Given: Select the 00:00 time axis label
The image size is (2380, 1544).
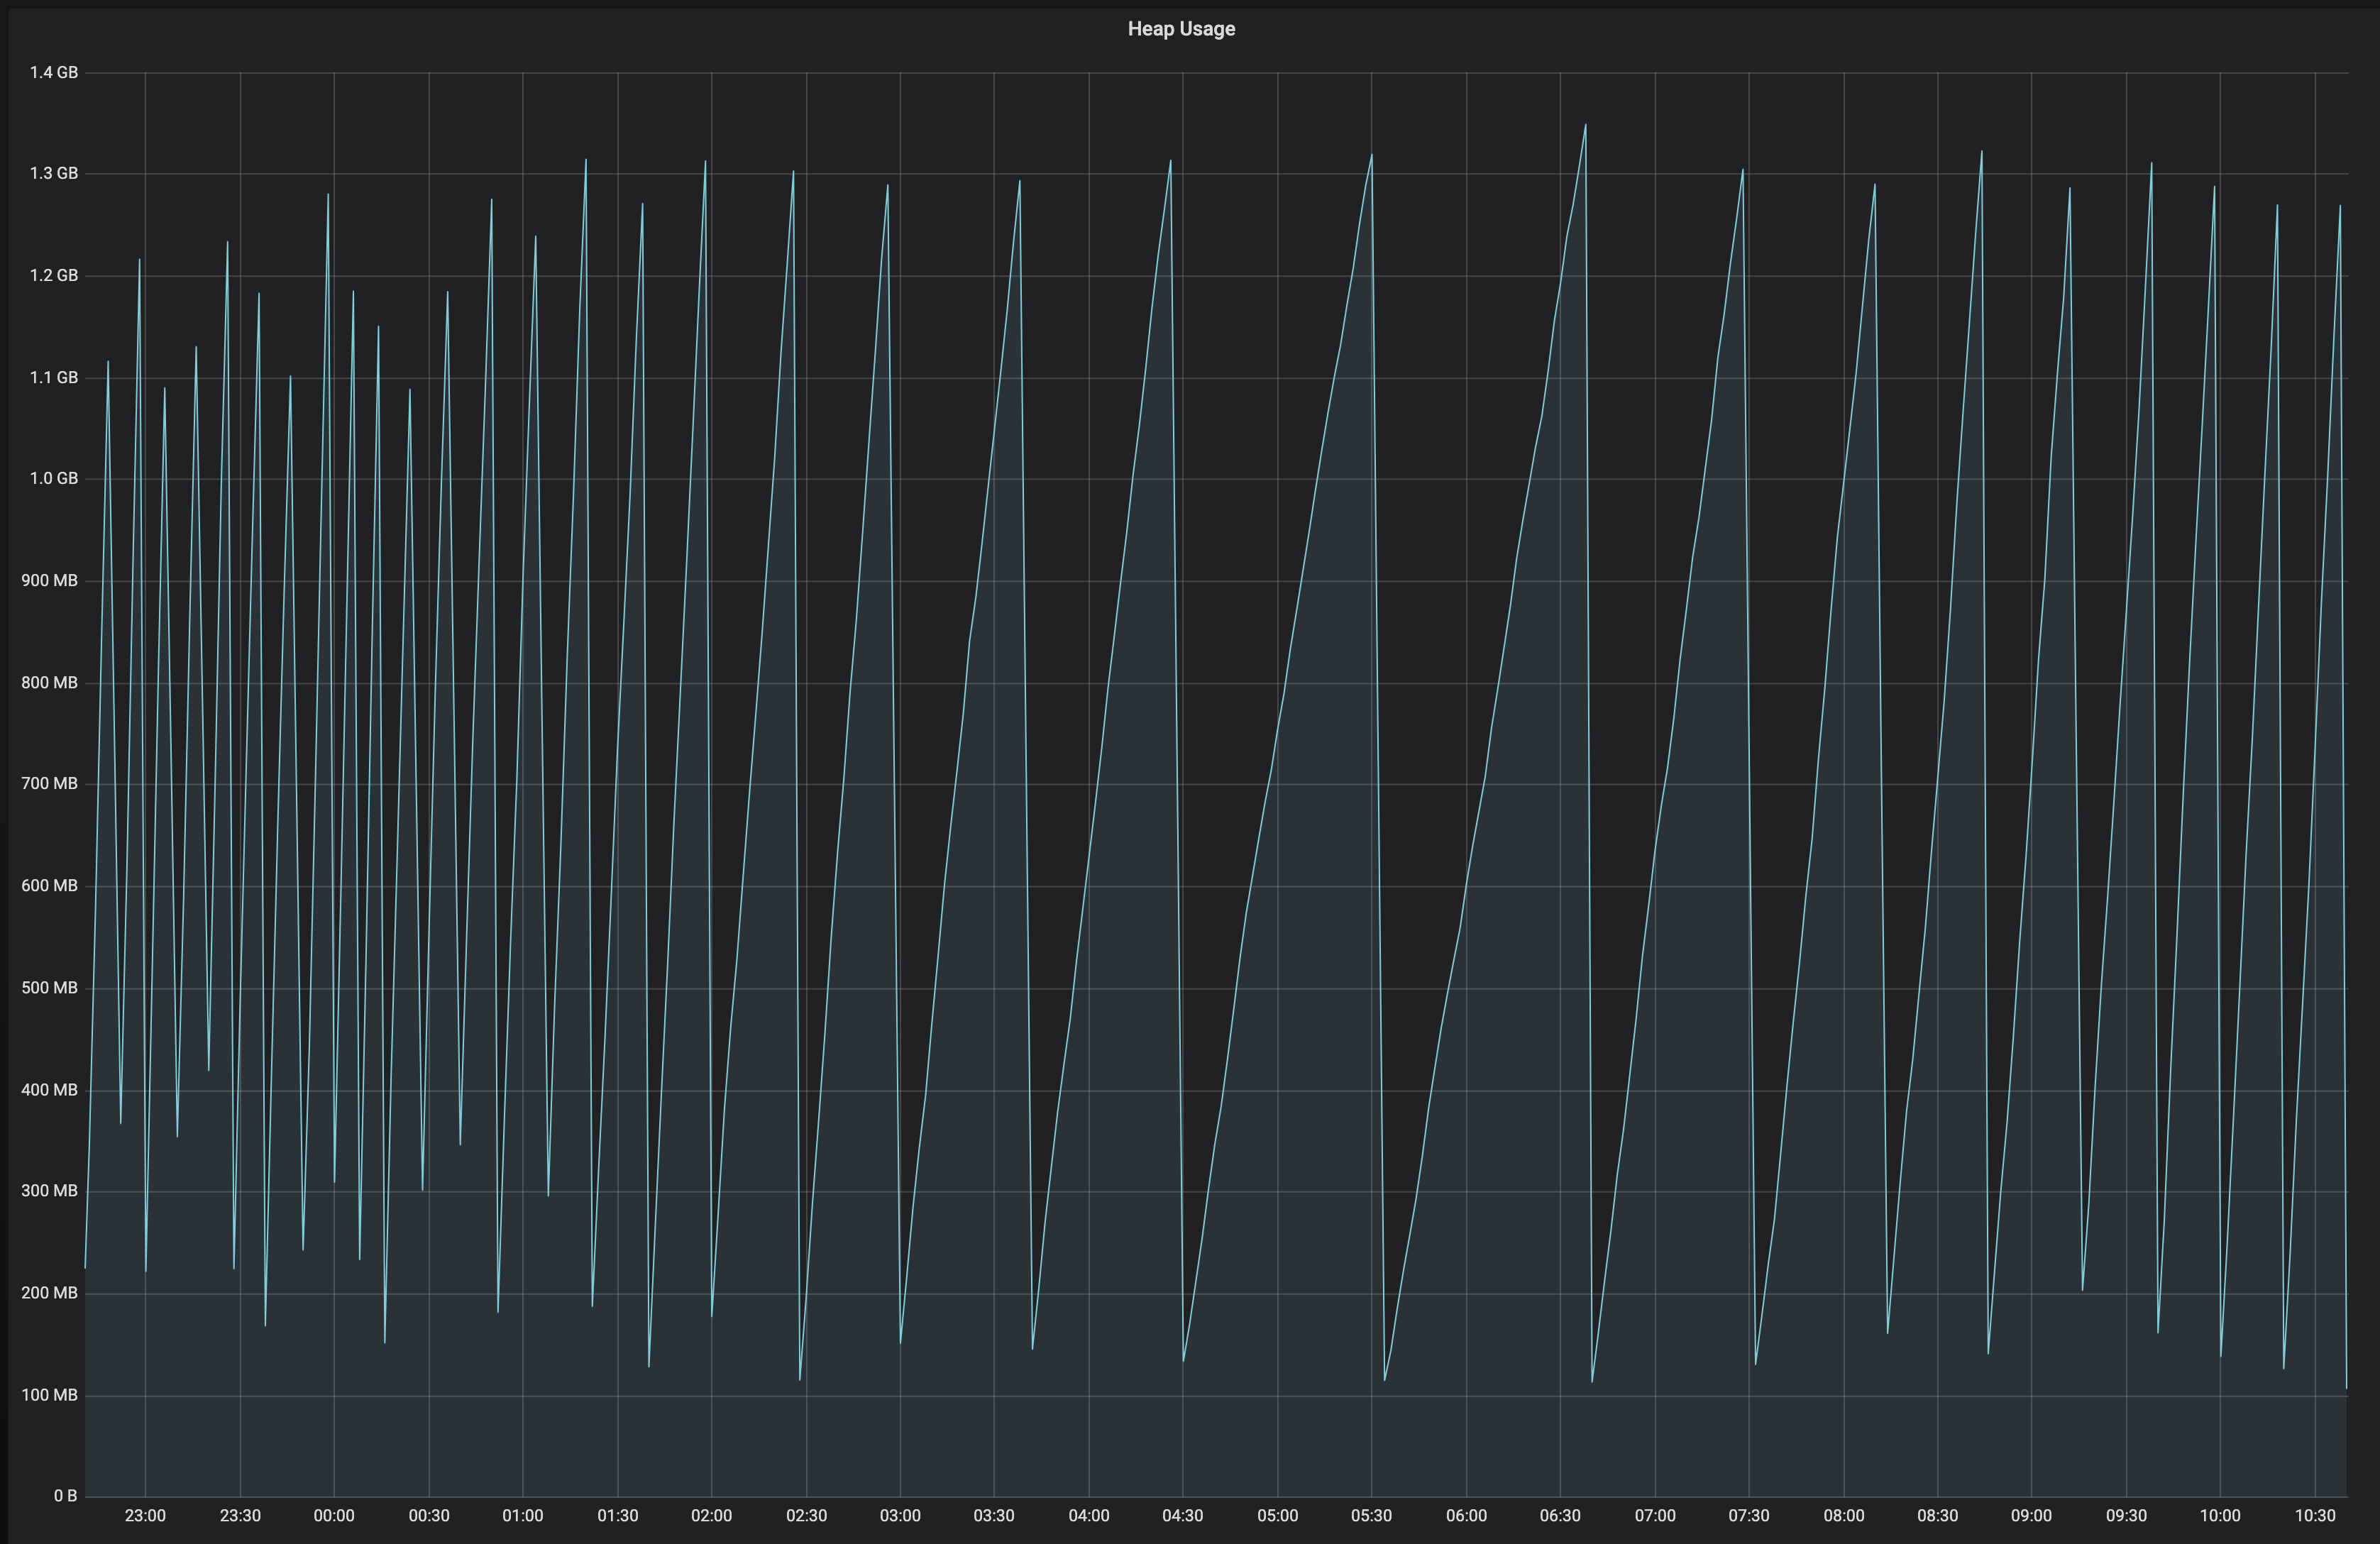Looking at the screenshot, I should [x=334, y=1516].
